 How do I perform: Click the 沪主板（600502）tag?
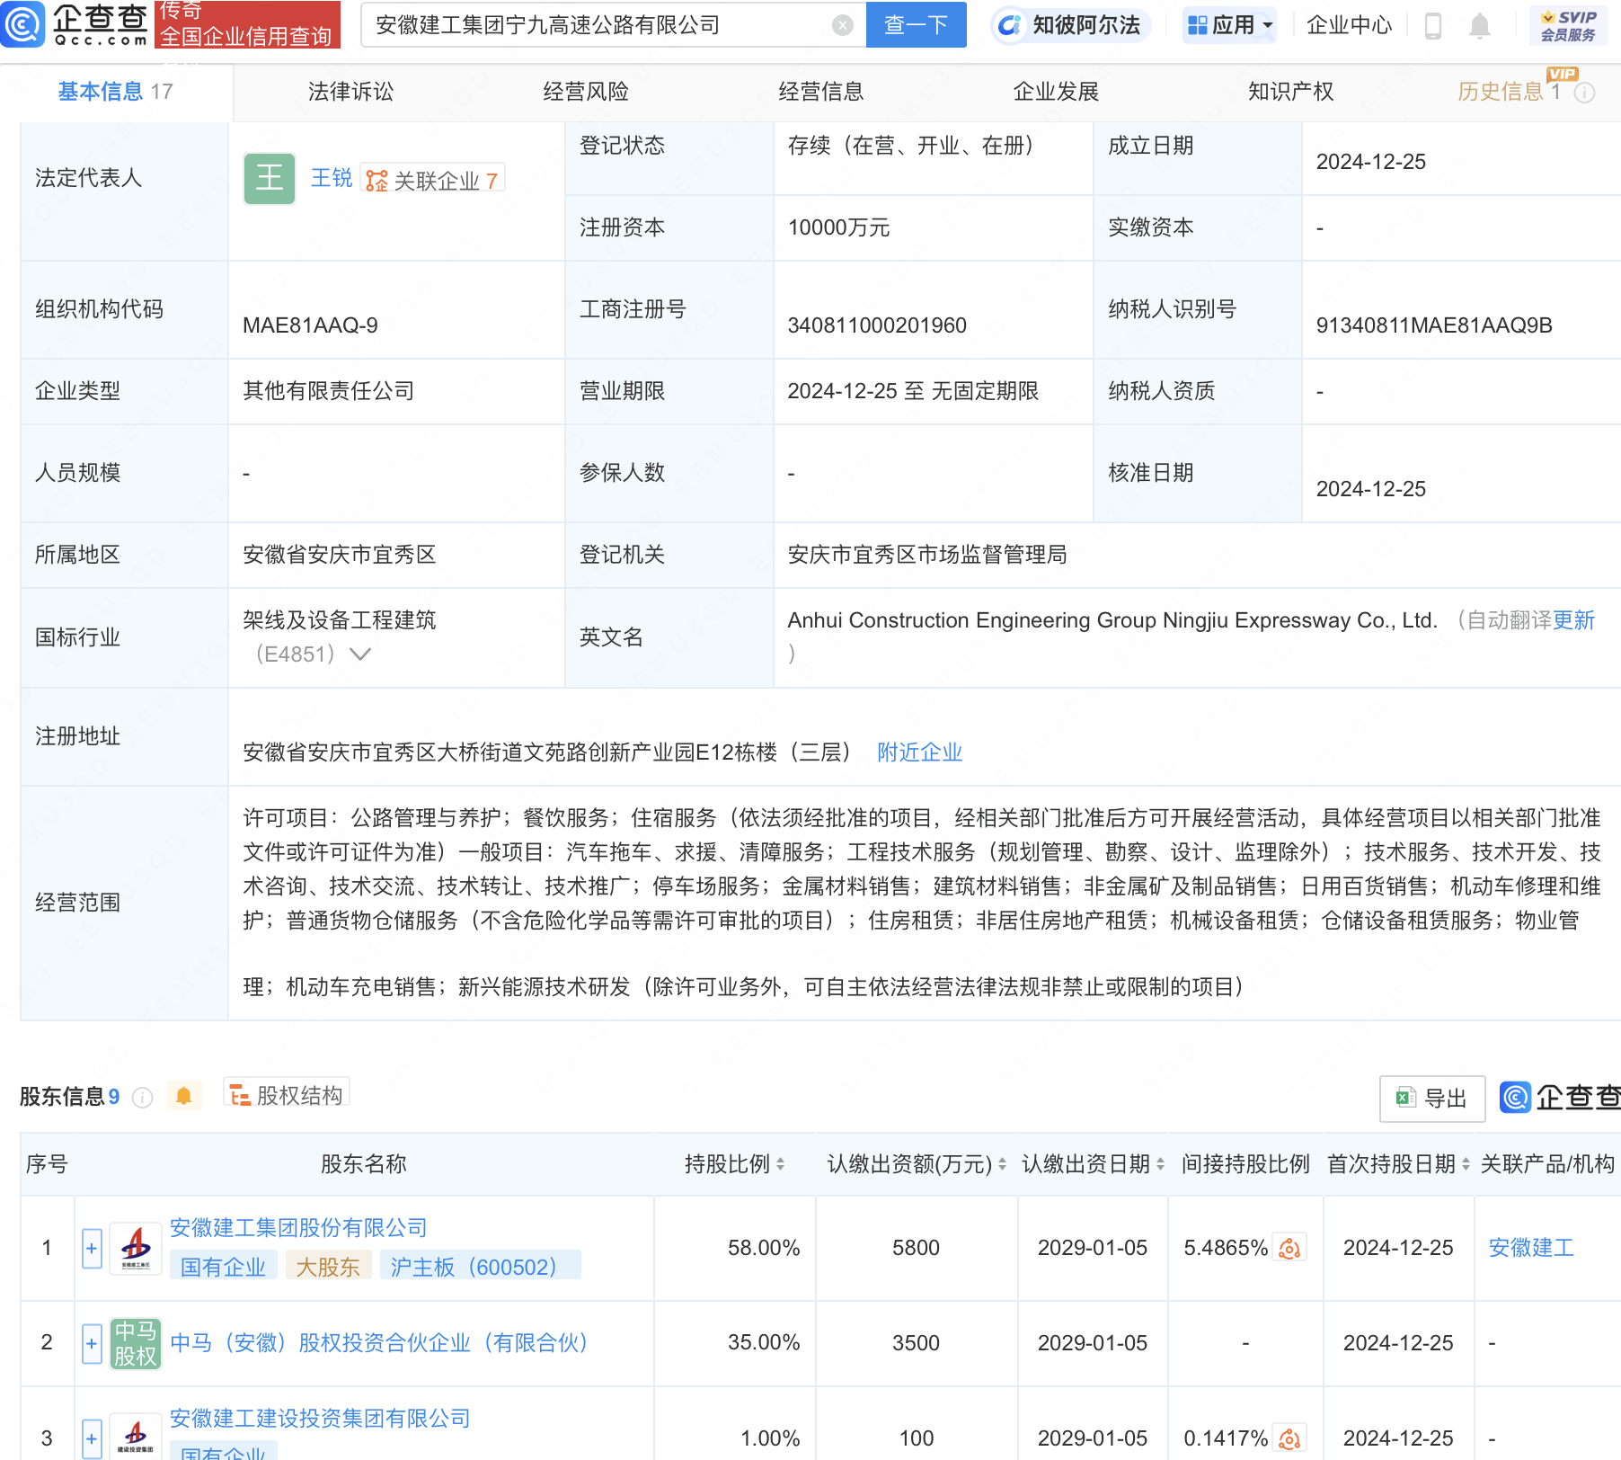point(480,1267)
